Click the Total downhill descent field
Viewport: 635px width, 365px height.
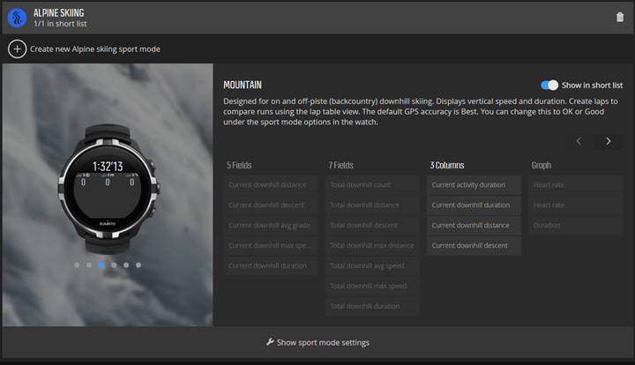[372, 226]
